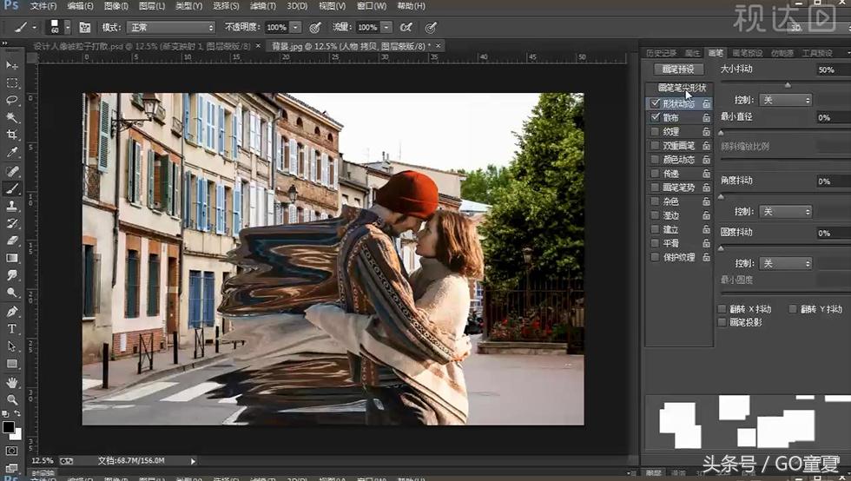This screenshot has width=851, height=481.
Task: Select the Crop tool
Action: 12,135
